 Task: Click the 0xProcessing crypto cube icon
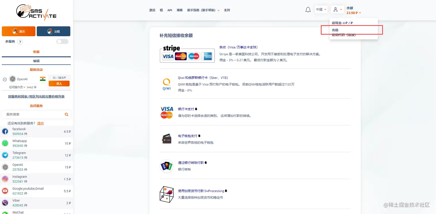click(x=166, y=194)
